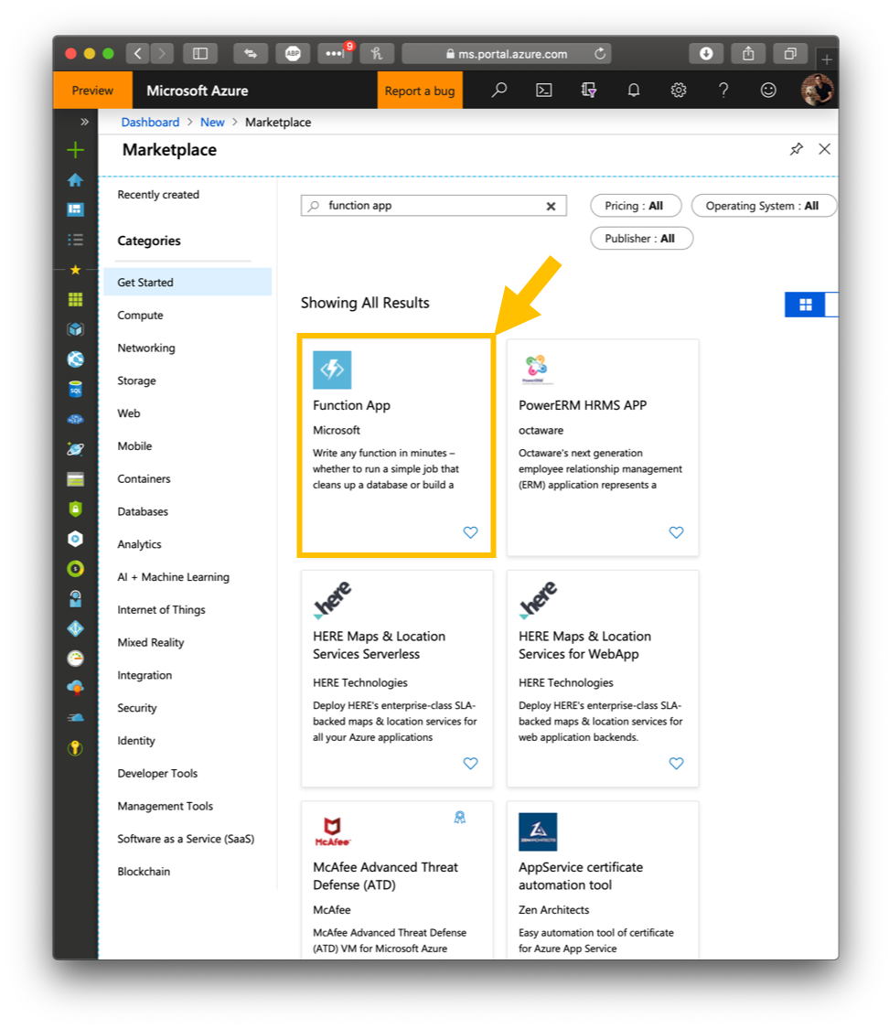
Task: Open Home icon in left sidebar
Action: click(x=75, y=180)
